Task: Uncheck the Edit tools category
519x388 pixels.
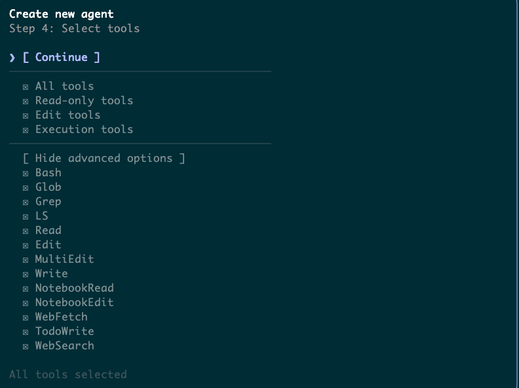Action: pos(26,115)
